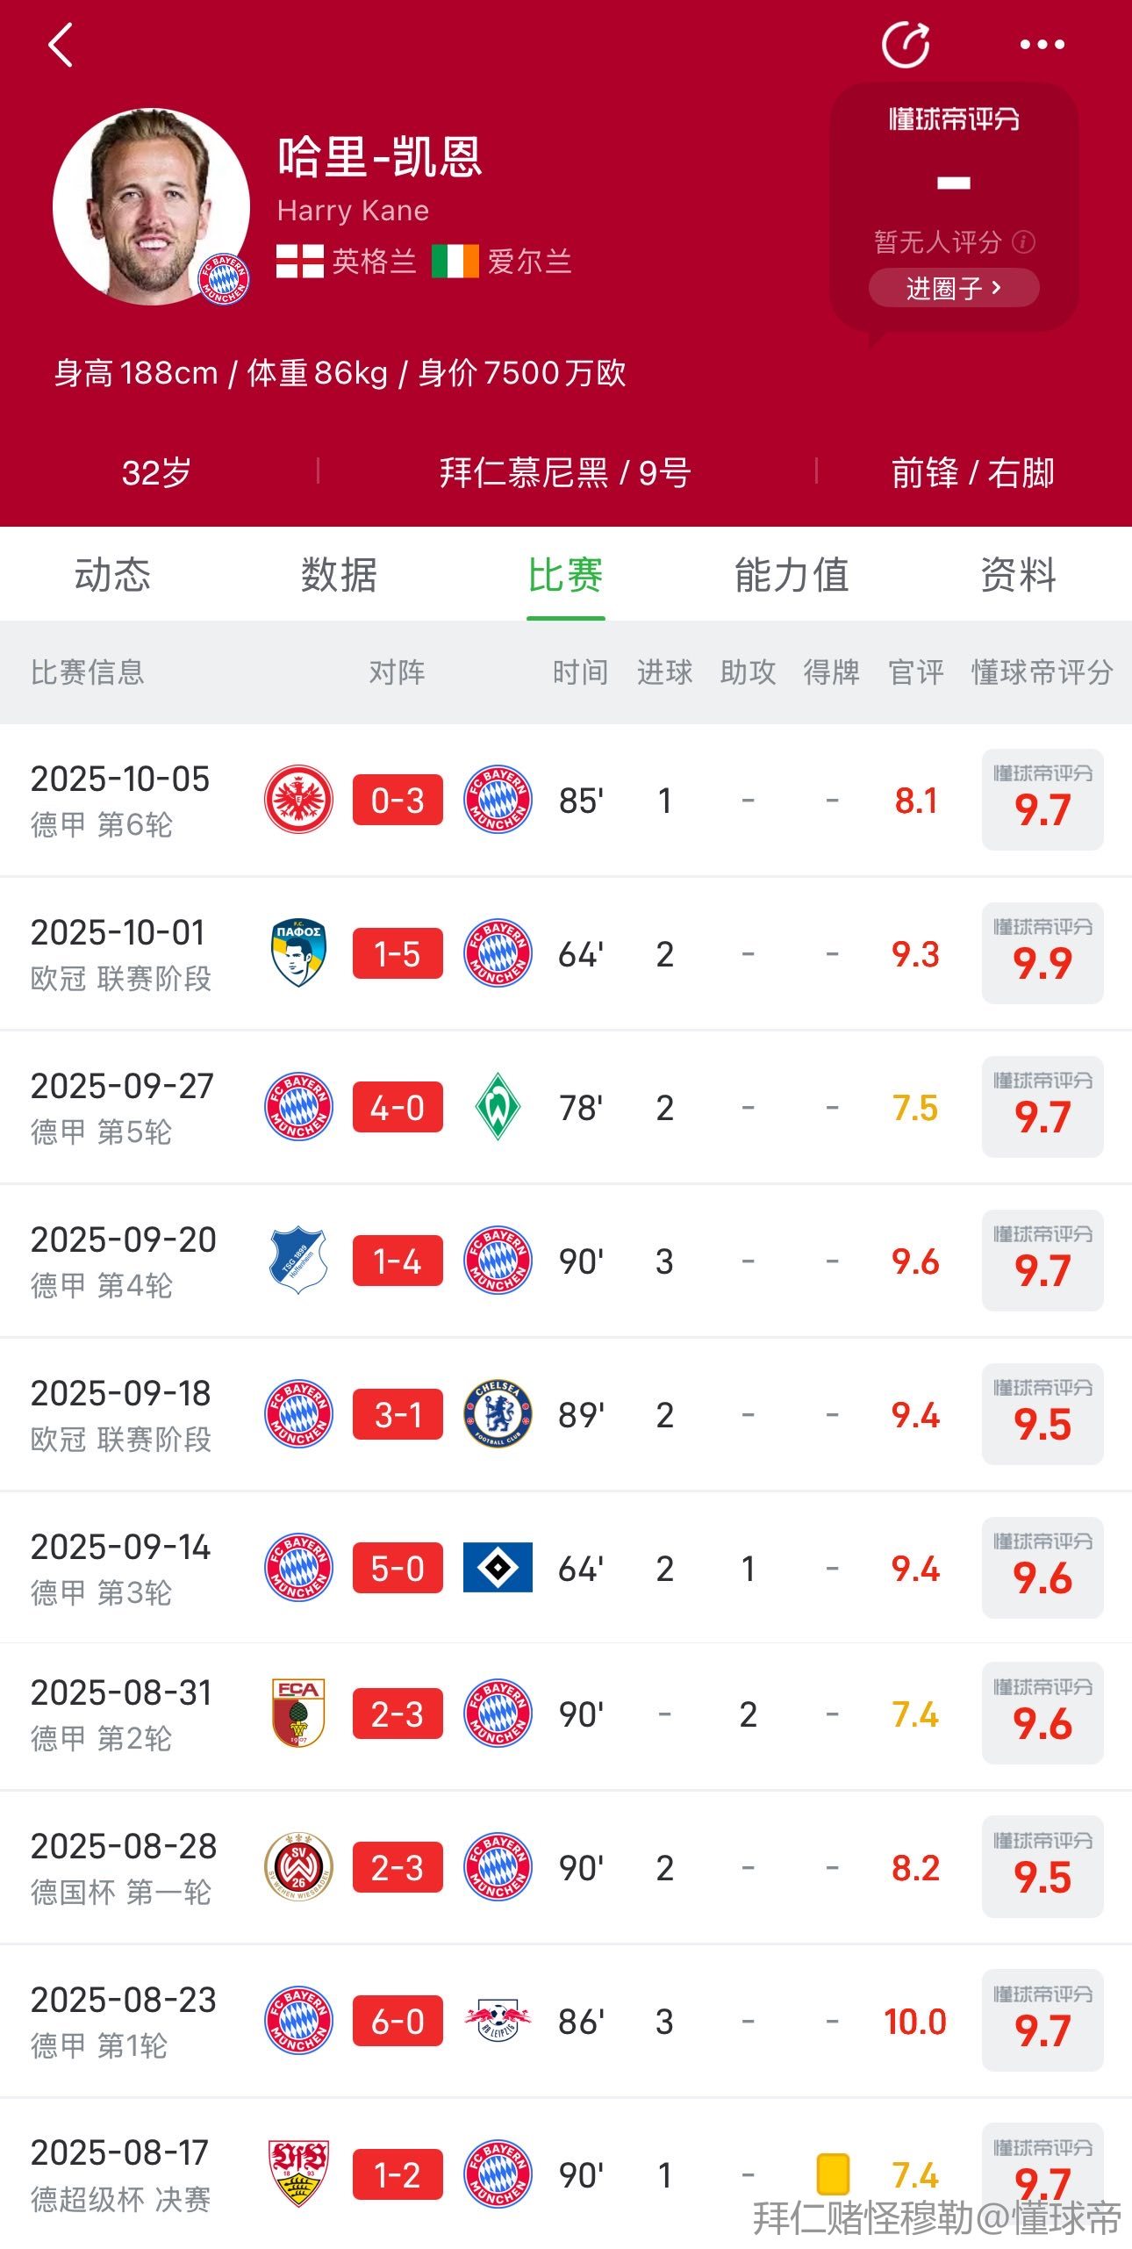Tap the 0-3 score badge
This screenshot has height=2249, width=1132.
(398, 800)
